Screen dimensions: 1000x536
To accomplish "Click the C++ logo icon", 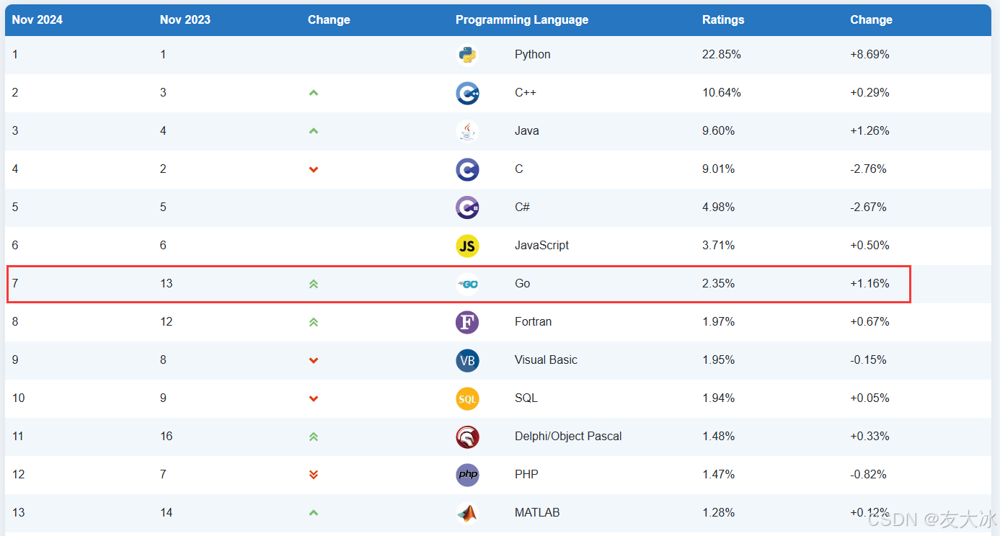I will [467, 93].
